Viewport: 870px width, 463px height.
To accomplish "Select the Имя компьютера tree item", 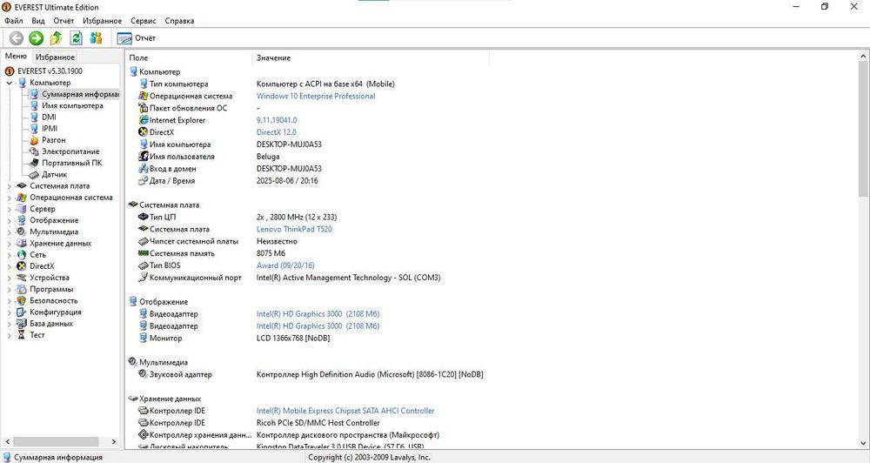I will (x=72, y=105).
